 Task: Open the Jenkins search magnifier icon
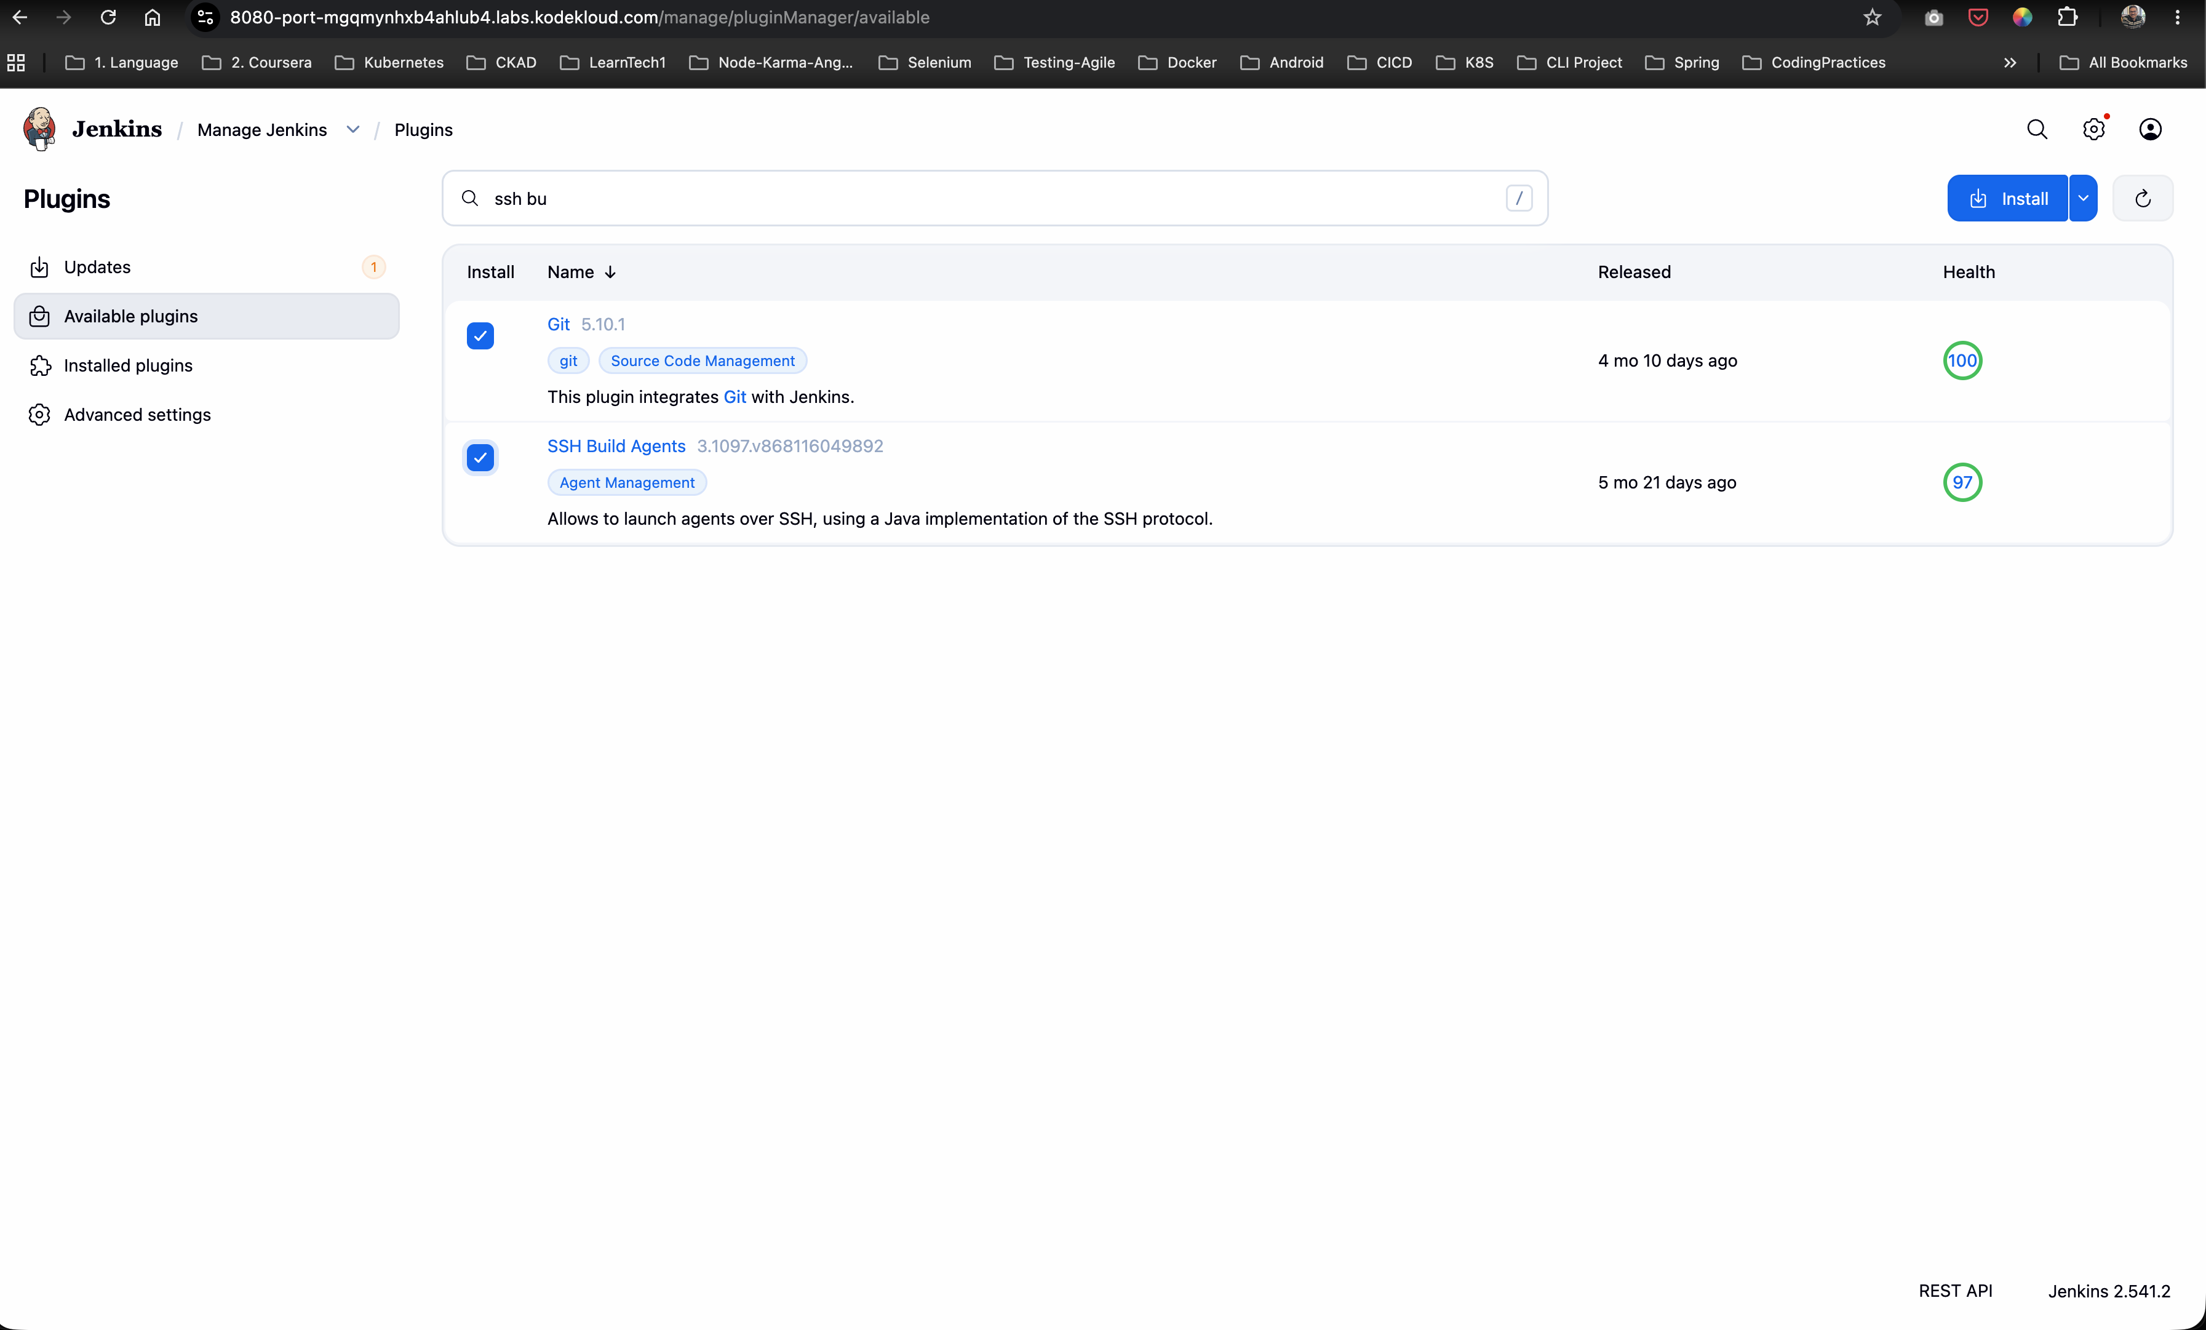[x=2037, y=130]
